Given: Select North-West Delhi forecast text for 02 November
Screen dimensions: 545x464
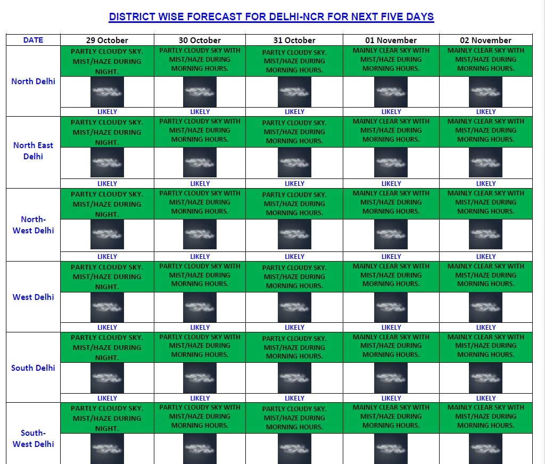Looking at the screenshot, I should pos(485,202).
